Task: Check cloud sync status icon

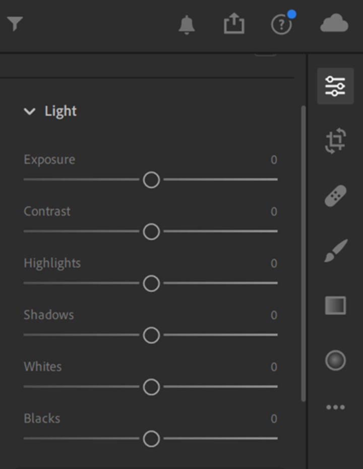Action: [334, 24]
